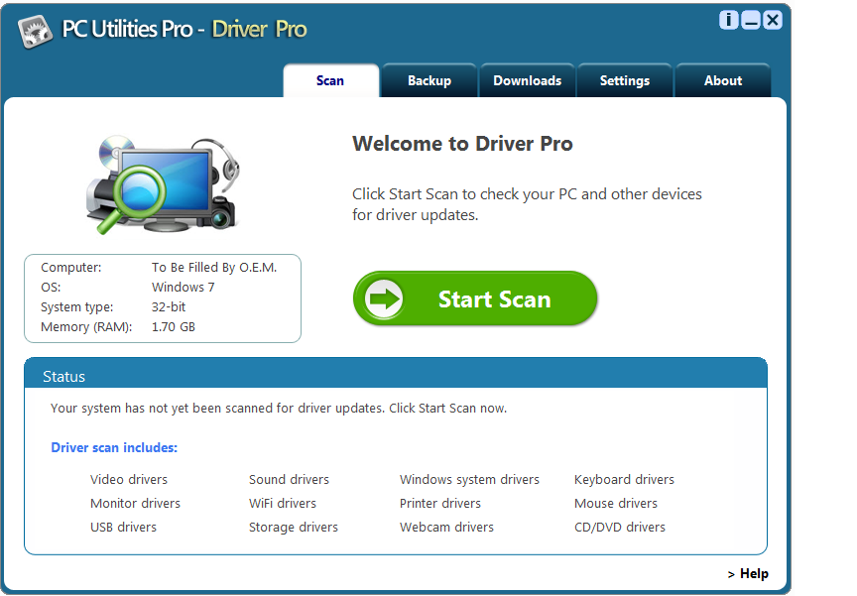Click 'Keyboard drivers' in the scan list
This screenshot has width=857, height=596.
624,479
